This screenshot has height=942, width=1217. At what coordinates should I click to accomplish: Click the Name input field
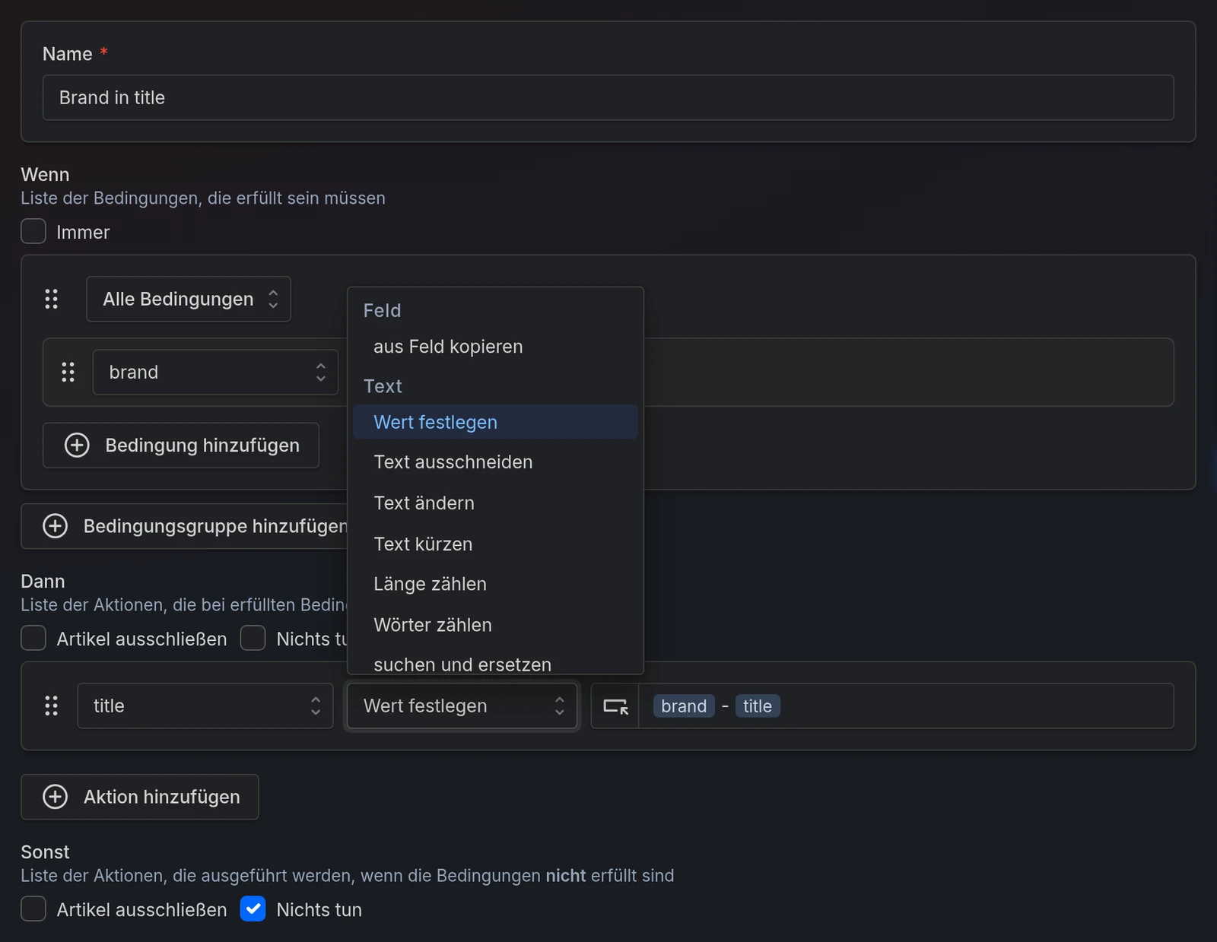[608, 97]
